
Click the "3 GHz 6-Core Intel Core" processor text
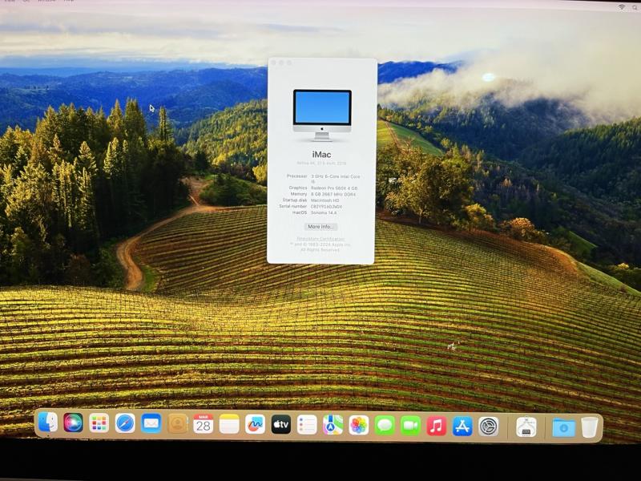[336, 176]
